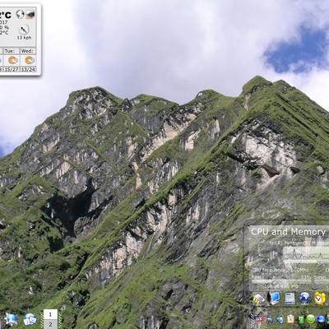
Task: Switch to virtual desktop 2
Action: point(50,324)
